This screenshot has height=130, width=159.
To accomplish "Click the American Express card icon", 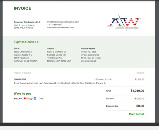I will (35, 99).
